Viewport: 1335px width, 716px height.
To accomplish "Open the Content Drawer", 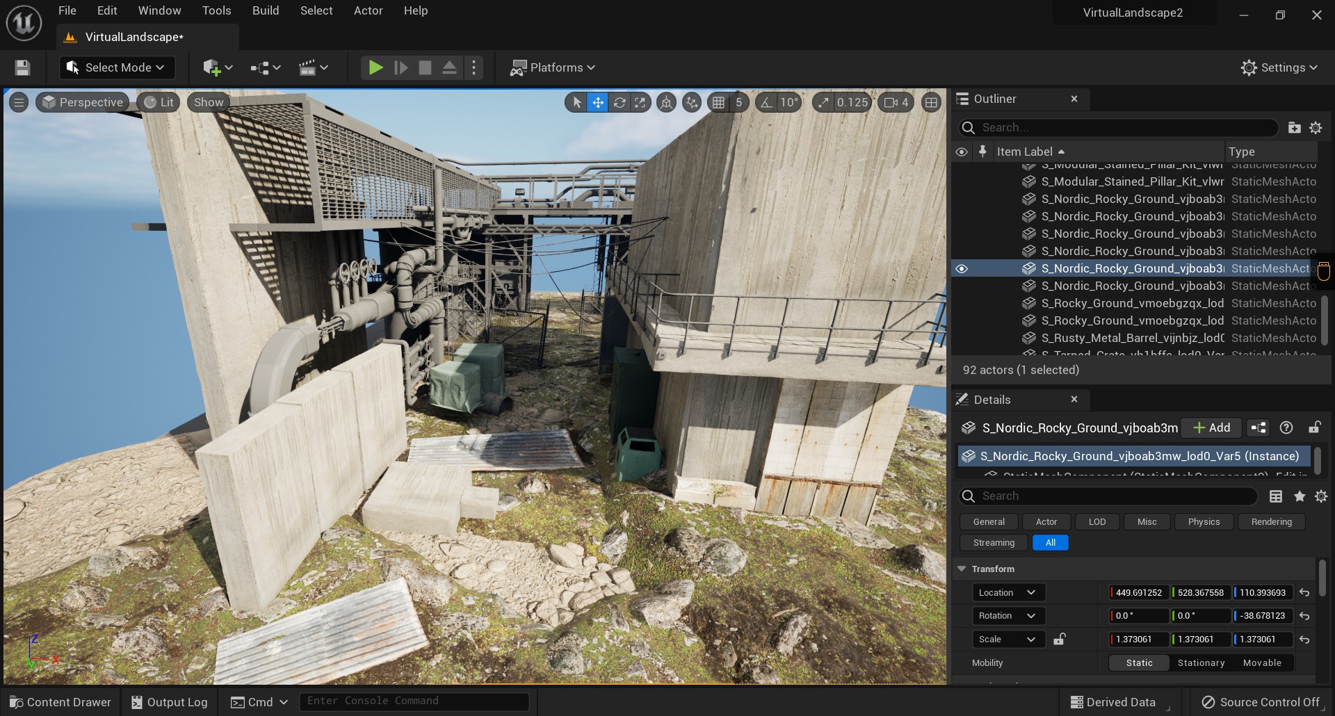I will click(60, 702).
